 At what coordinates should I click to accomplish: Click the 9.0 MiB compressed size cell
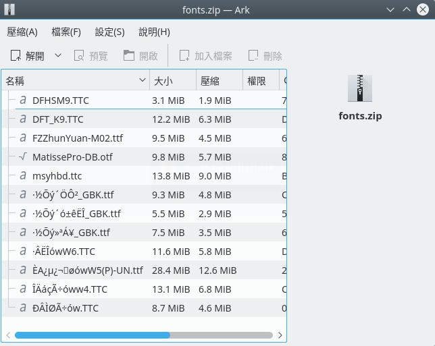[215, 176]
